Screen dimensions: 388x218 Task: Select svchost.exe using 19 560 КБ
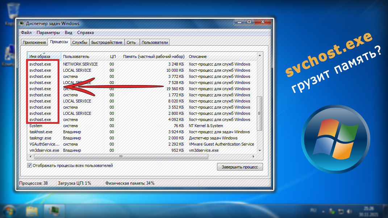coord(142,89)
